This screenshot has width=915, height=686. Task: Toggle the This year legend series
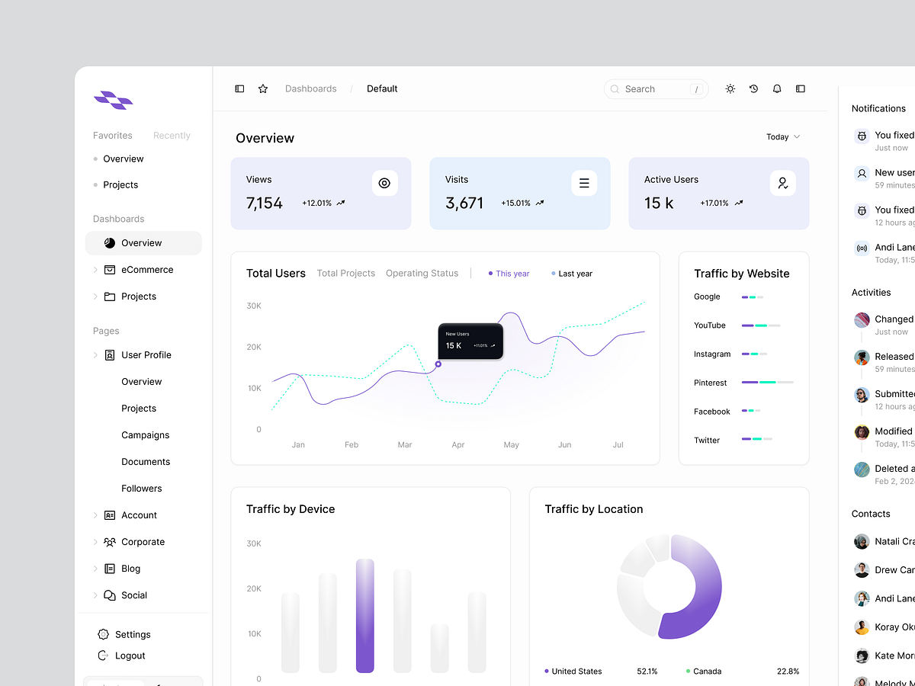509,274
